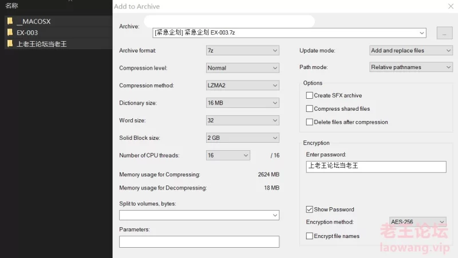Screen dimensions: 458x258
Task: Open the Update mode dropdown
Action: 411,50
